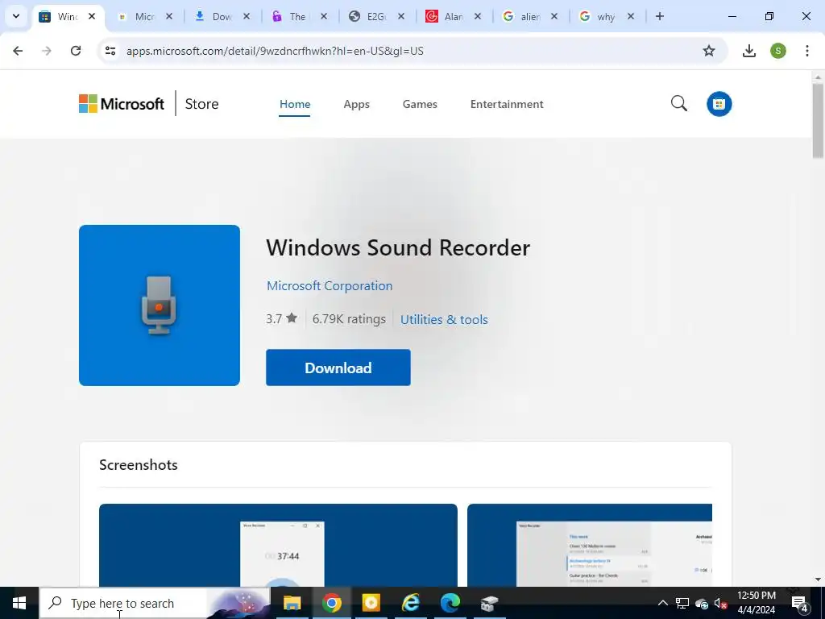Screen dimensions: 825x619
Task: Click the 6.79K ratings text
Action: (x=349, y=319)
